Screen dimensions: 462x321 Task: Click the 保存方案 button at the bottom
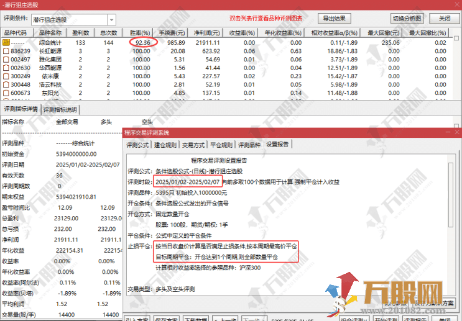[x=167, y=319]
